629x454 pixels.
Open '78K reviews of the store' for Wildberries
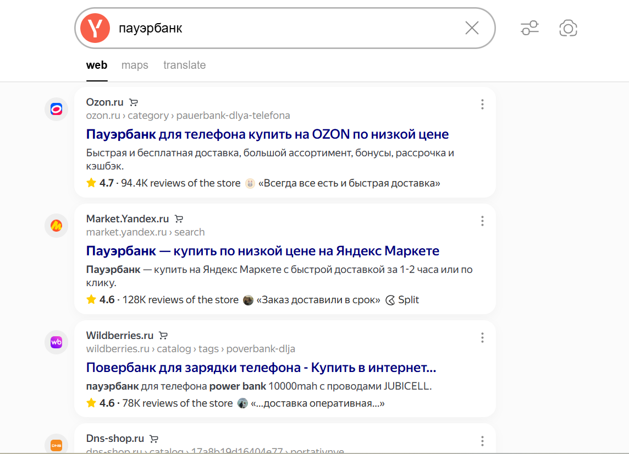click(177, 403)
